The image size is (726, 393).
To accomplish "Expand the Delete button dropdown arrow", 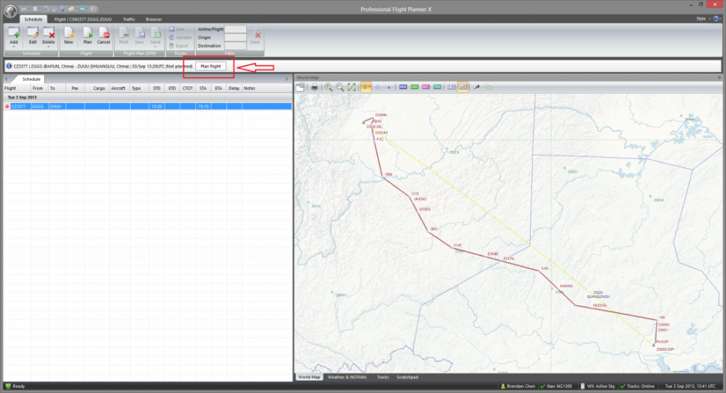I will coord(49,46).
